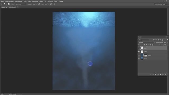Click link layers icon
Viewport: 169px width, 95px height.
(151, 74)
